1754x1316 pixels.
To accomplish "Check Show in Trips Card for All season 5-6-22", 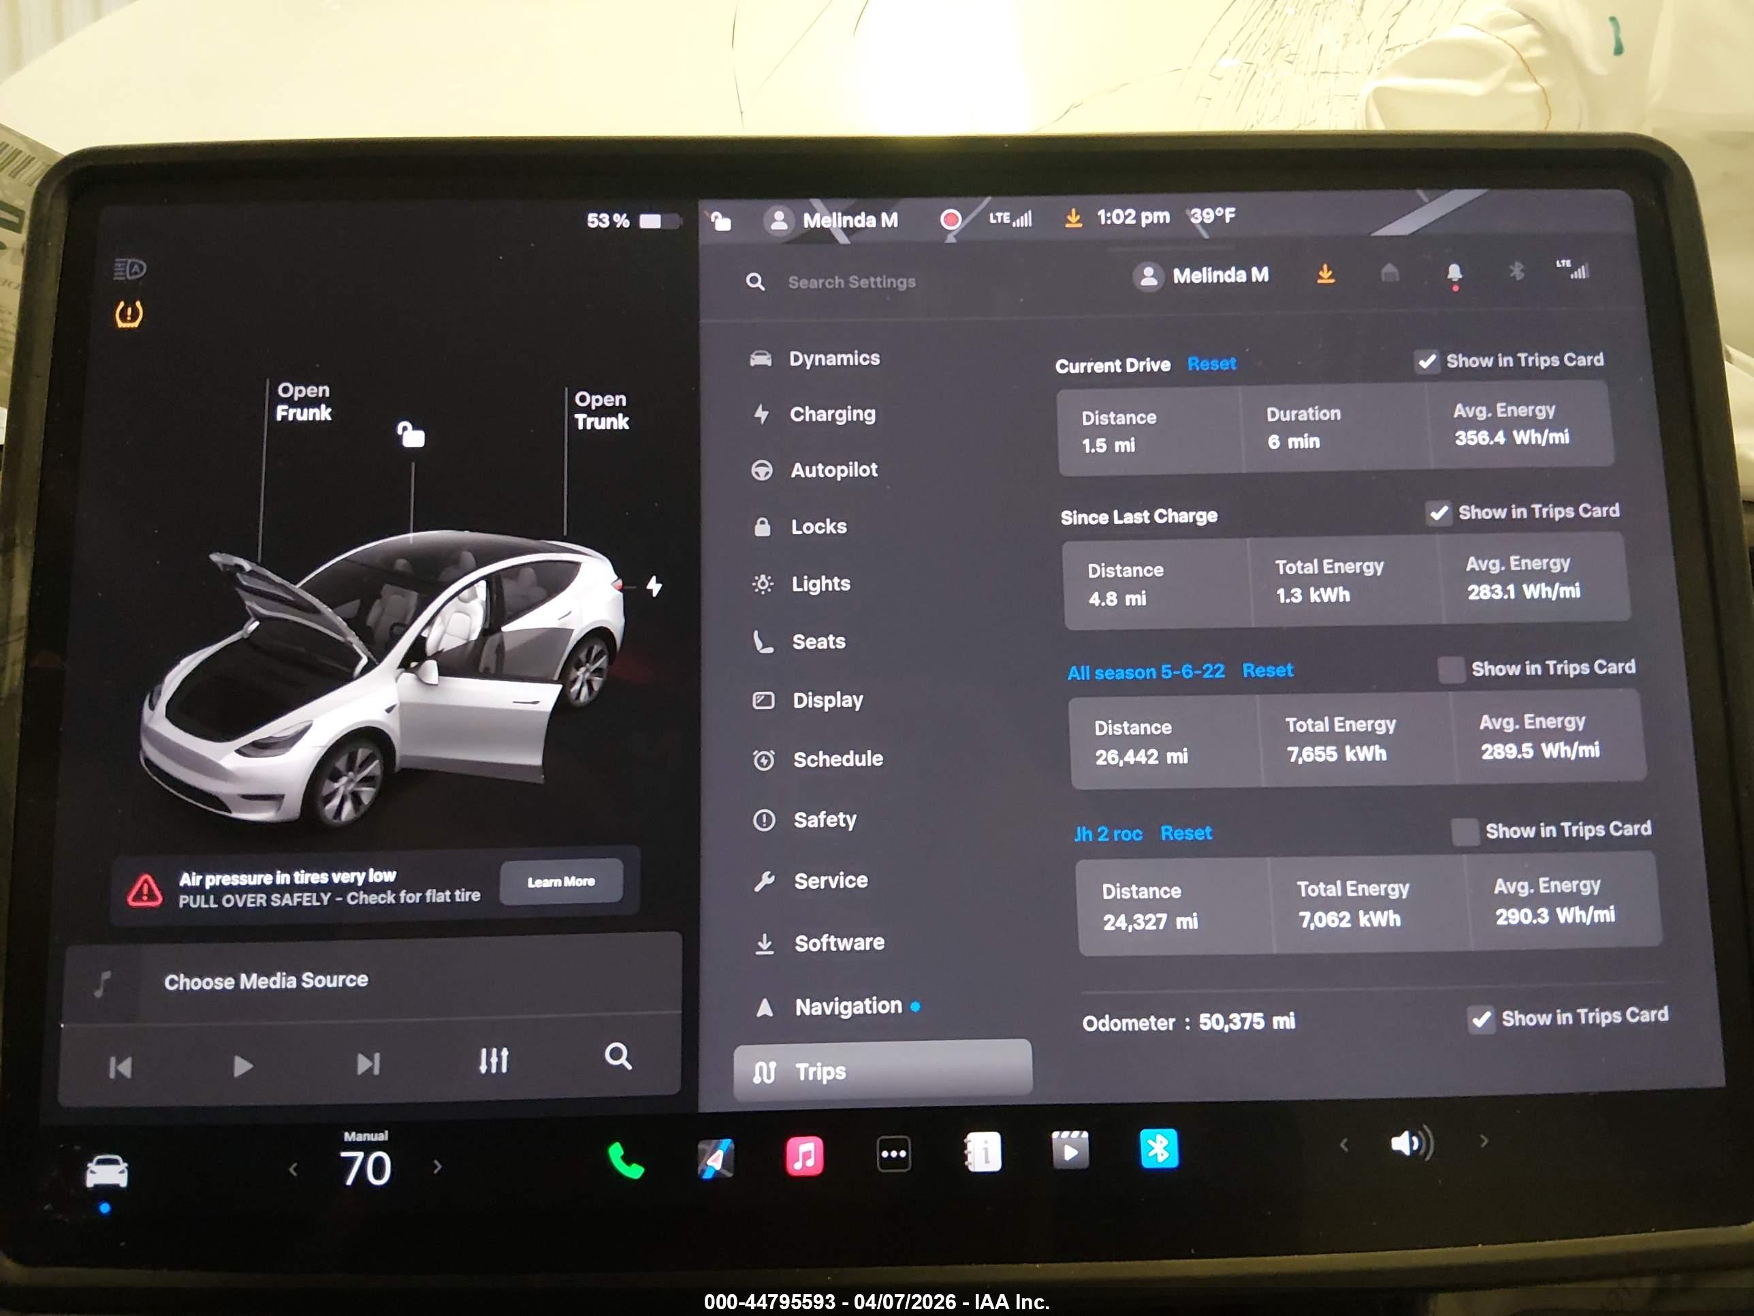I will pos(1451,670).
